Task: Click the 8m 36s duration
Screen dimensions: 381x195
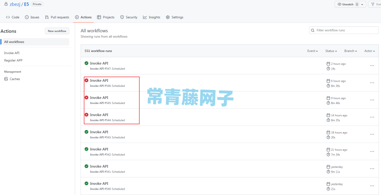Action: [335, 86]
